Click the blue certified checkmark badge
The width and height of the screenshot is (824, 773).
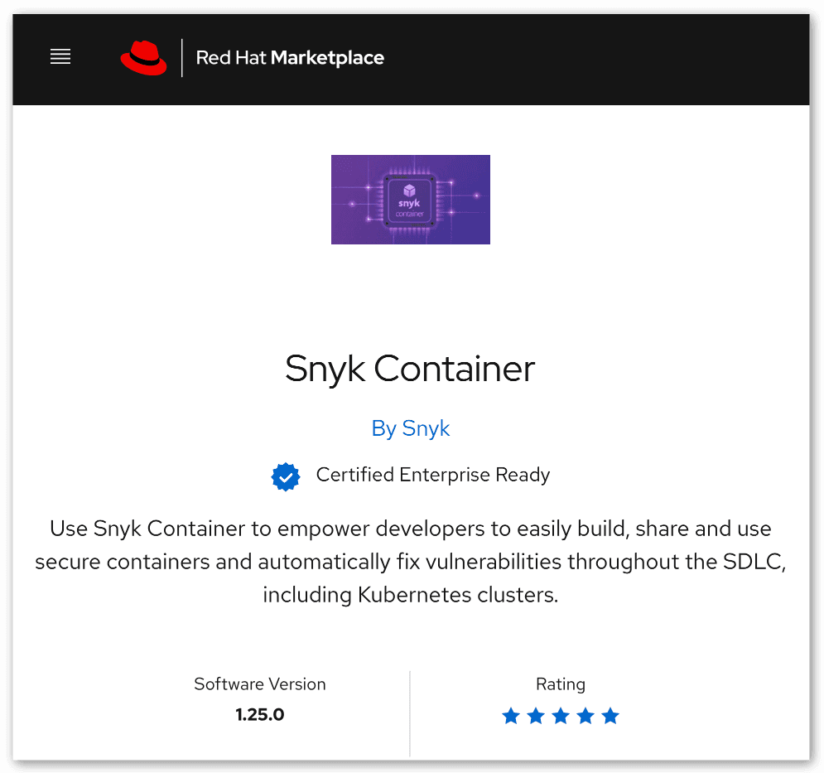[286, 477]
